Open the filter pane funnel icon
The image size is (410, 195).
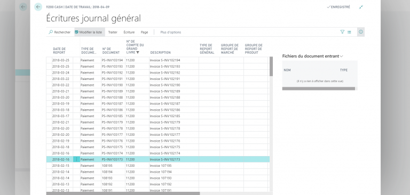tap(342, 32)
